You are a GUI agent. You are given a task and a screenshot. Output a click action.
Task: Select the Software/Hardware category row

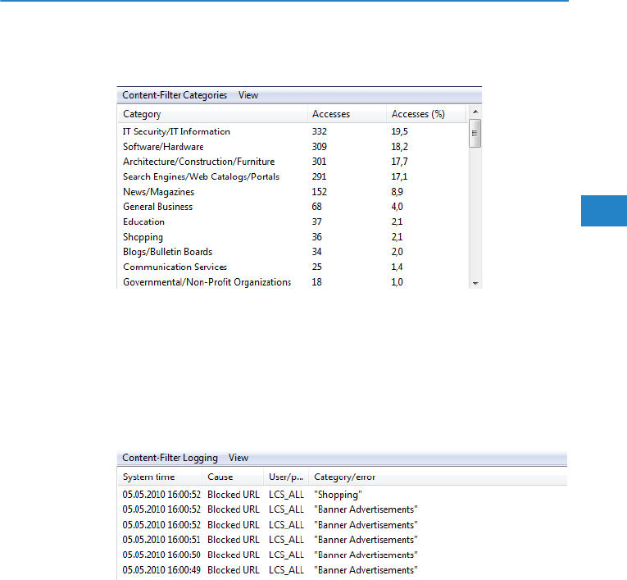163,147
